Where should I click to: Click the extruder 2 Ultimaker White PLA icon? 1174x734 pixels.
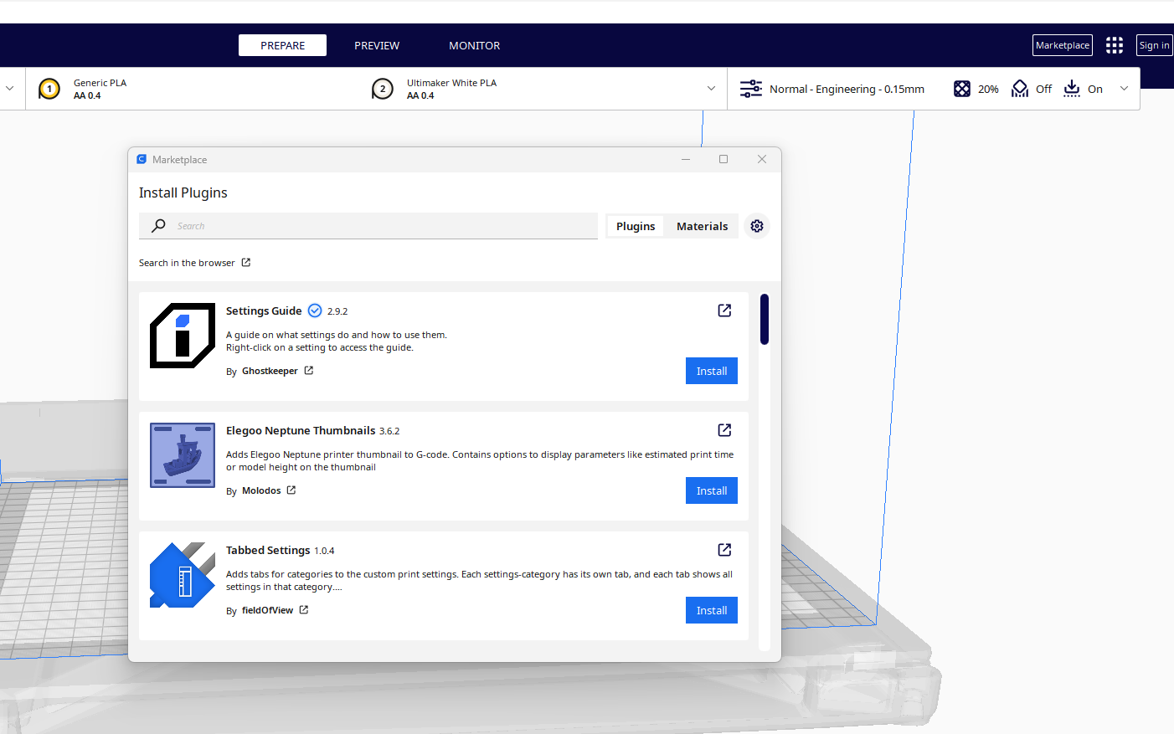[x=383, y=89]
